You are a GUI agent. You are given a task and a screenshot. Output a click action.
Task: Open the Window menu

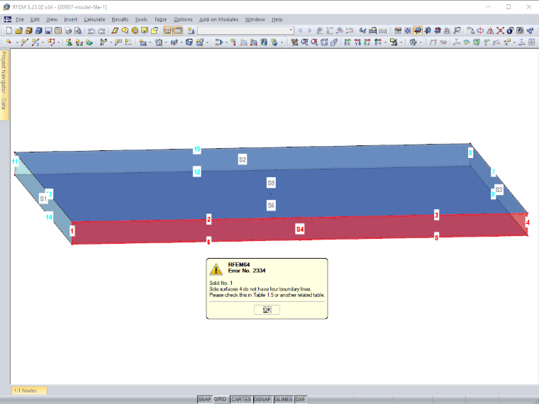tap(255, 20)
